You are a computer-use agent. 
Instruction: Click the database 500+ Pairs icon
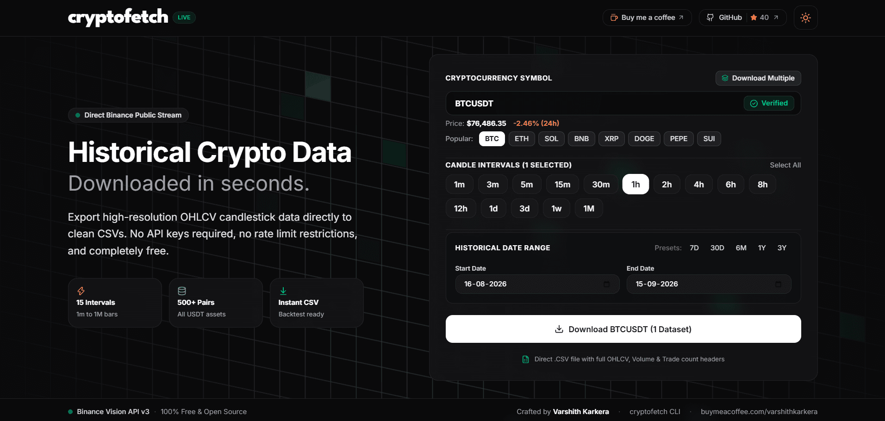pyautogui.click(x=182, y=291)
